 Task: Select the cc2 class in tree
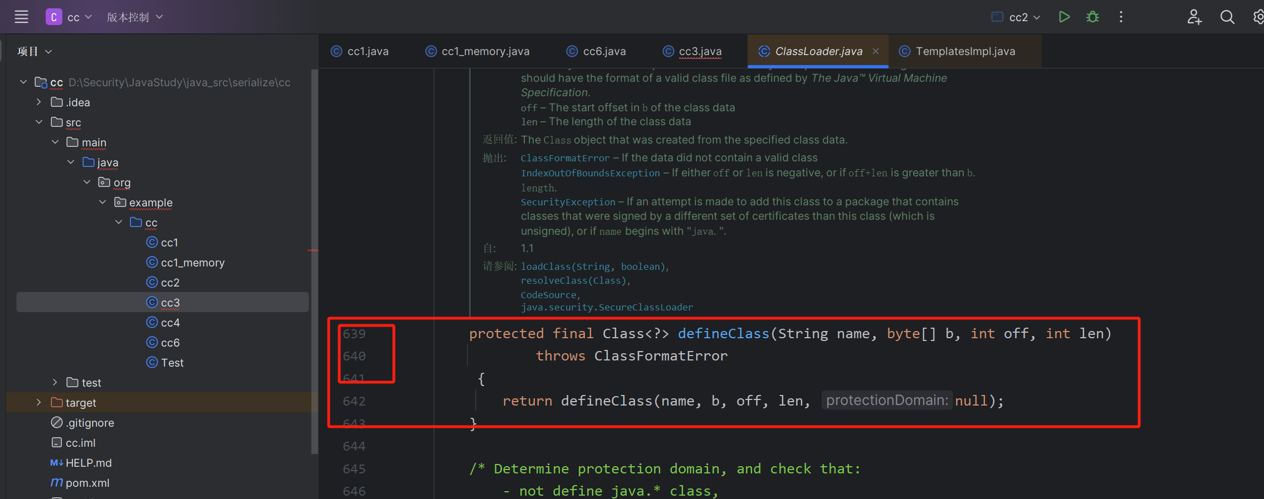point(163,283)
